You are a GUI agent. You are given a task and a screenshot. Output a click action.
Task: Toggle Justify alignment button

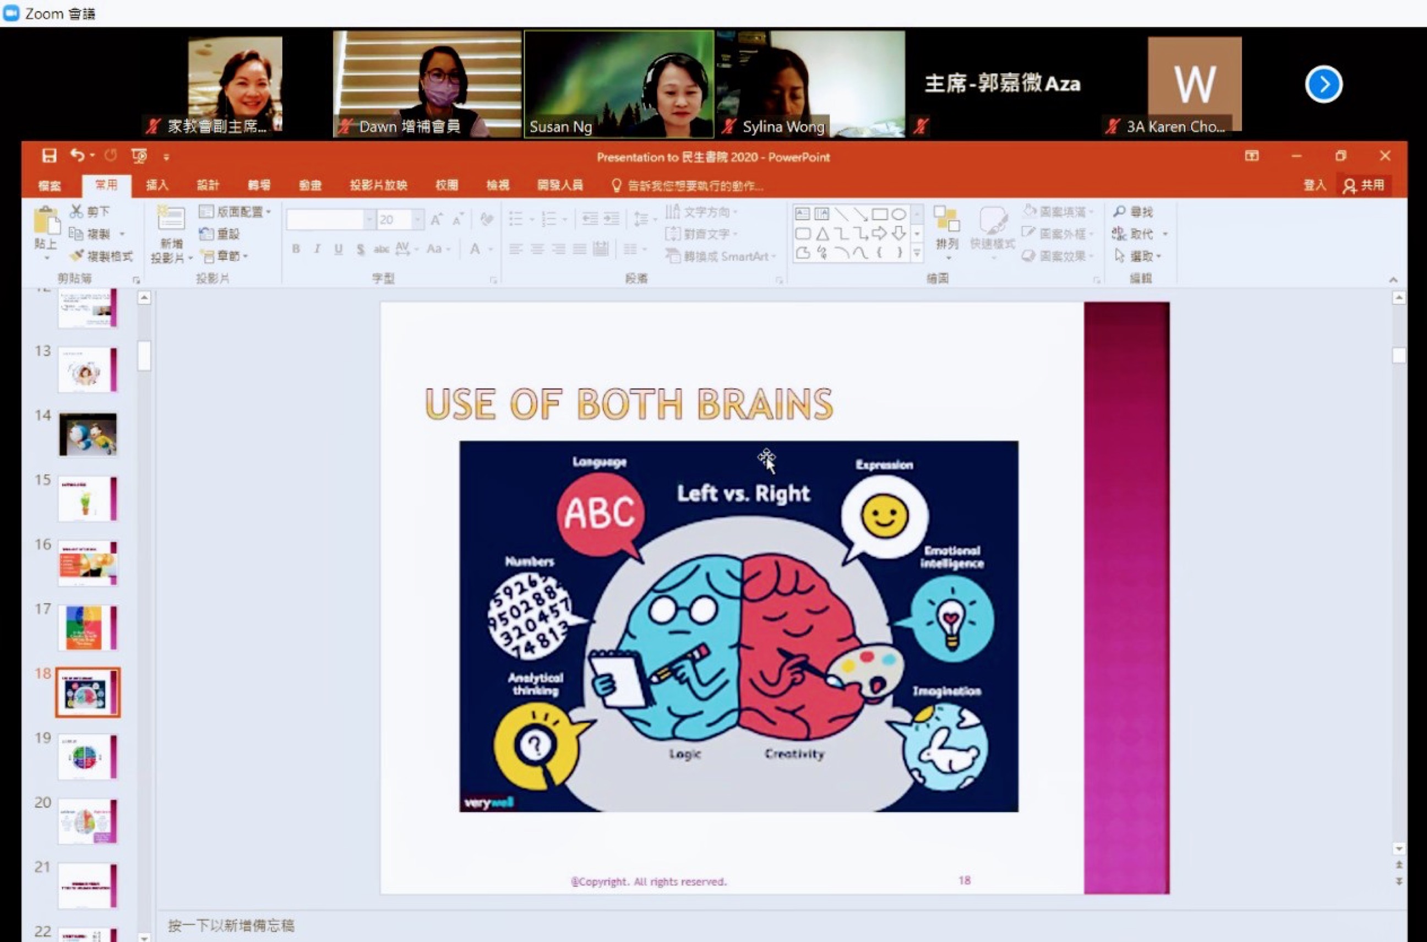click(579, 248)
